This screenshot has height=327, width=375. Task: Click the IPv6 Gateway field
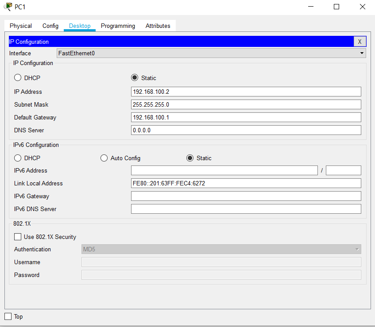pyautogui.click(x=246, y=196)
